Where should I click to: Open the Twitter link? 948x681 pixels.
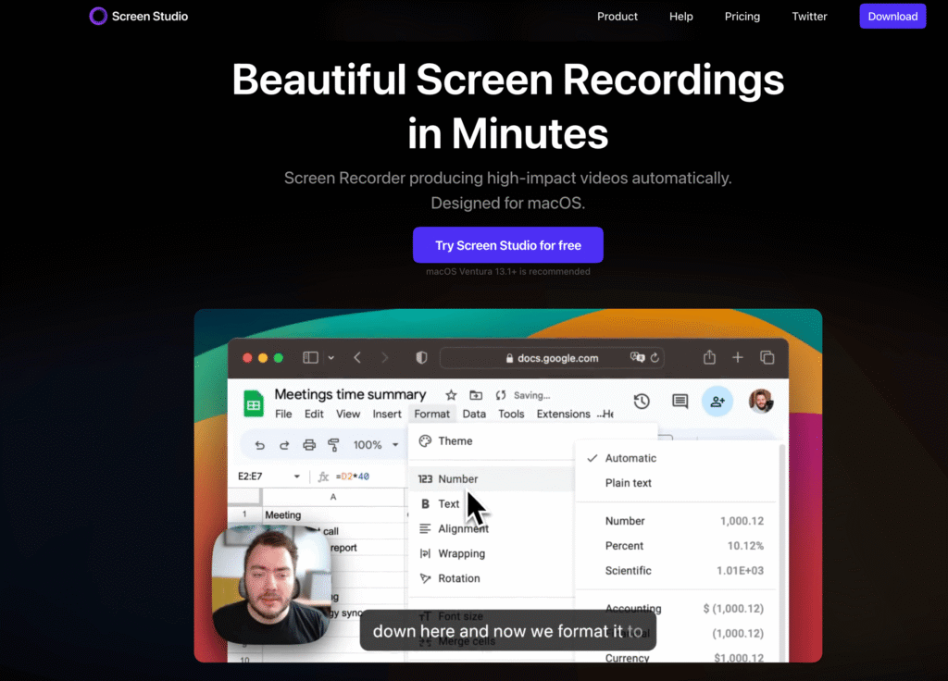pos(809,17)
